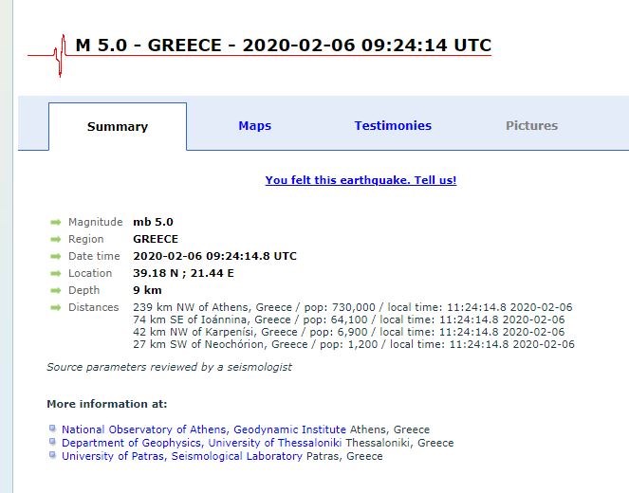
Task: Click the green arrow beside Depth
Action: coord(55,290)
